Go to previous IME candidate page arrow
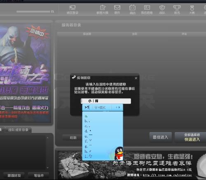Screen dimensions: 206x180 click(x=117, y=107)
